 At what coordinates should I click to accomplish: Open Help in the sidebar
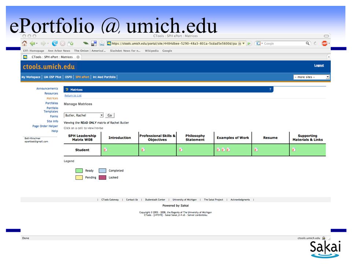pyautogui.click(x=55, y=131)
